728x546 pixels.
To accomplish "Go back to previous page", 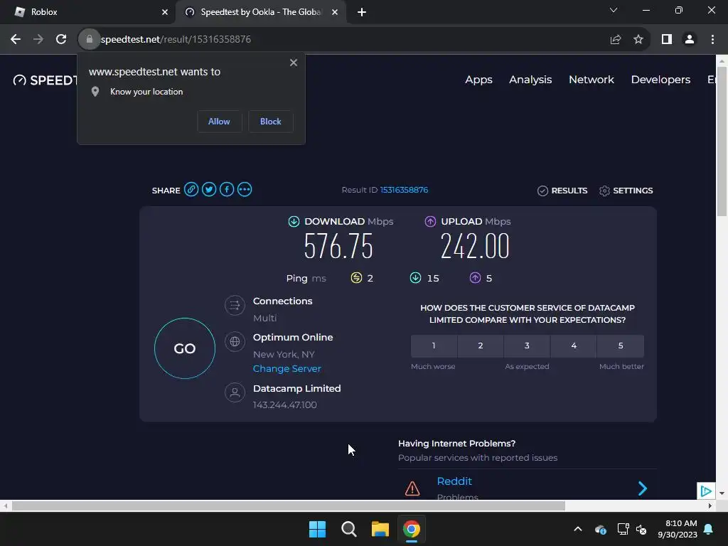I will point(16,40).
